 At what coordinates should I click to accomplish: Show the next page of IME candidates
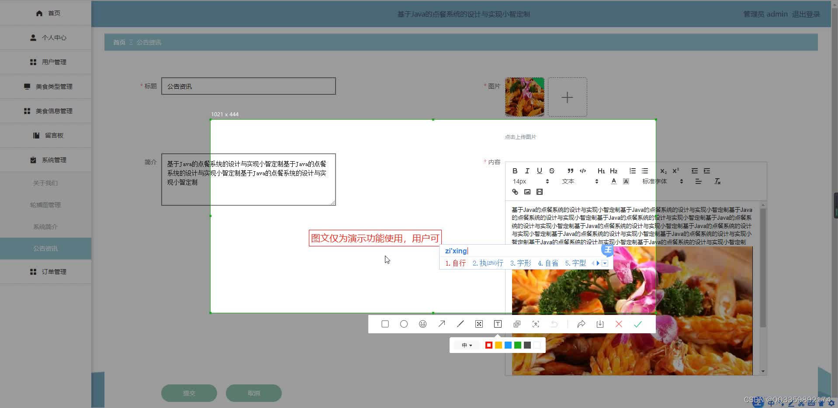point(598,263)
